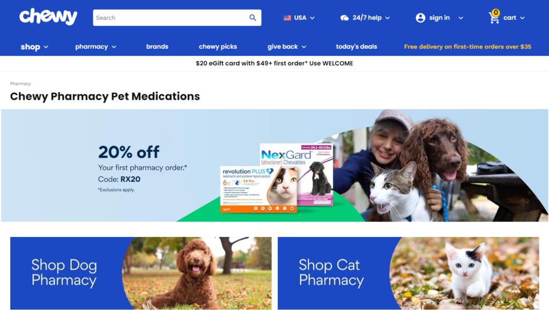This screenshot has width=549, height=310.
Task: Open the Shop Dog Pharmacy banner
Action: (x=141, y=273)
